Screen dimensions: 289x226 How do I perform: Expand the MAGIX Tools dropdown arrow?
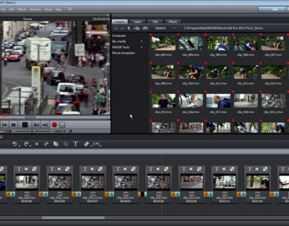click(141, 47)
